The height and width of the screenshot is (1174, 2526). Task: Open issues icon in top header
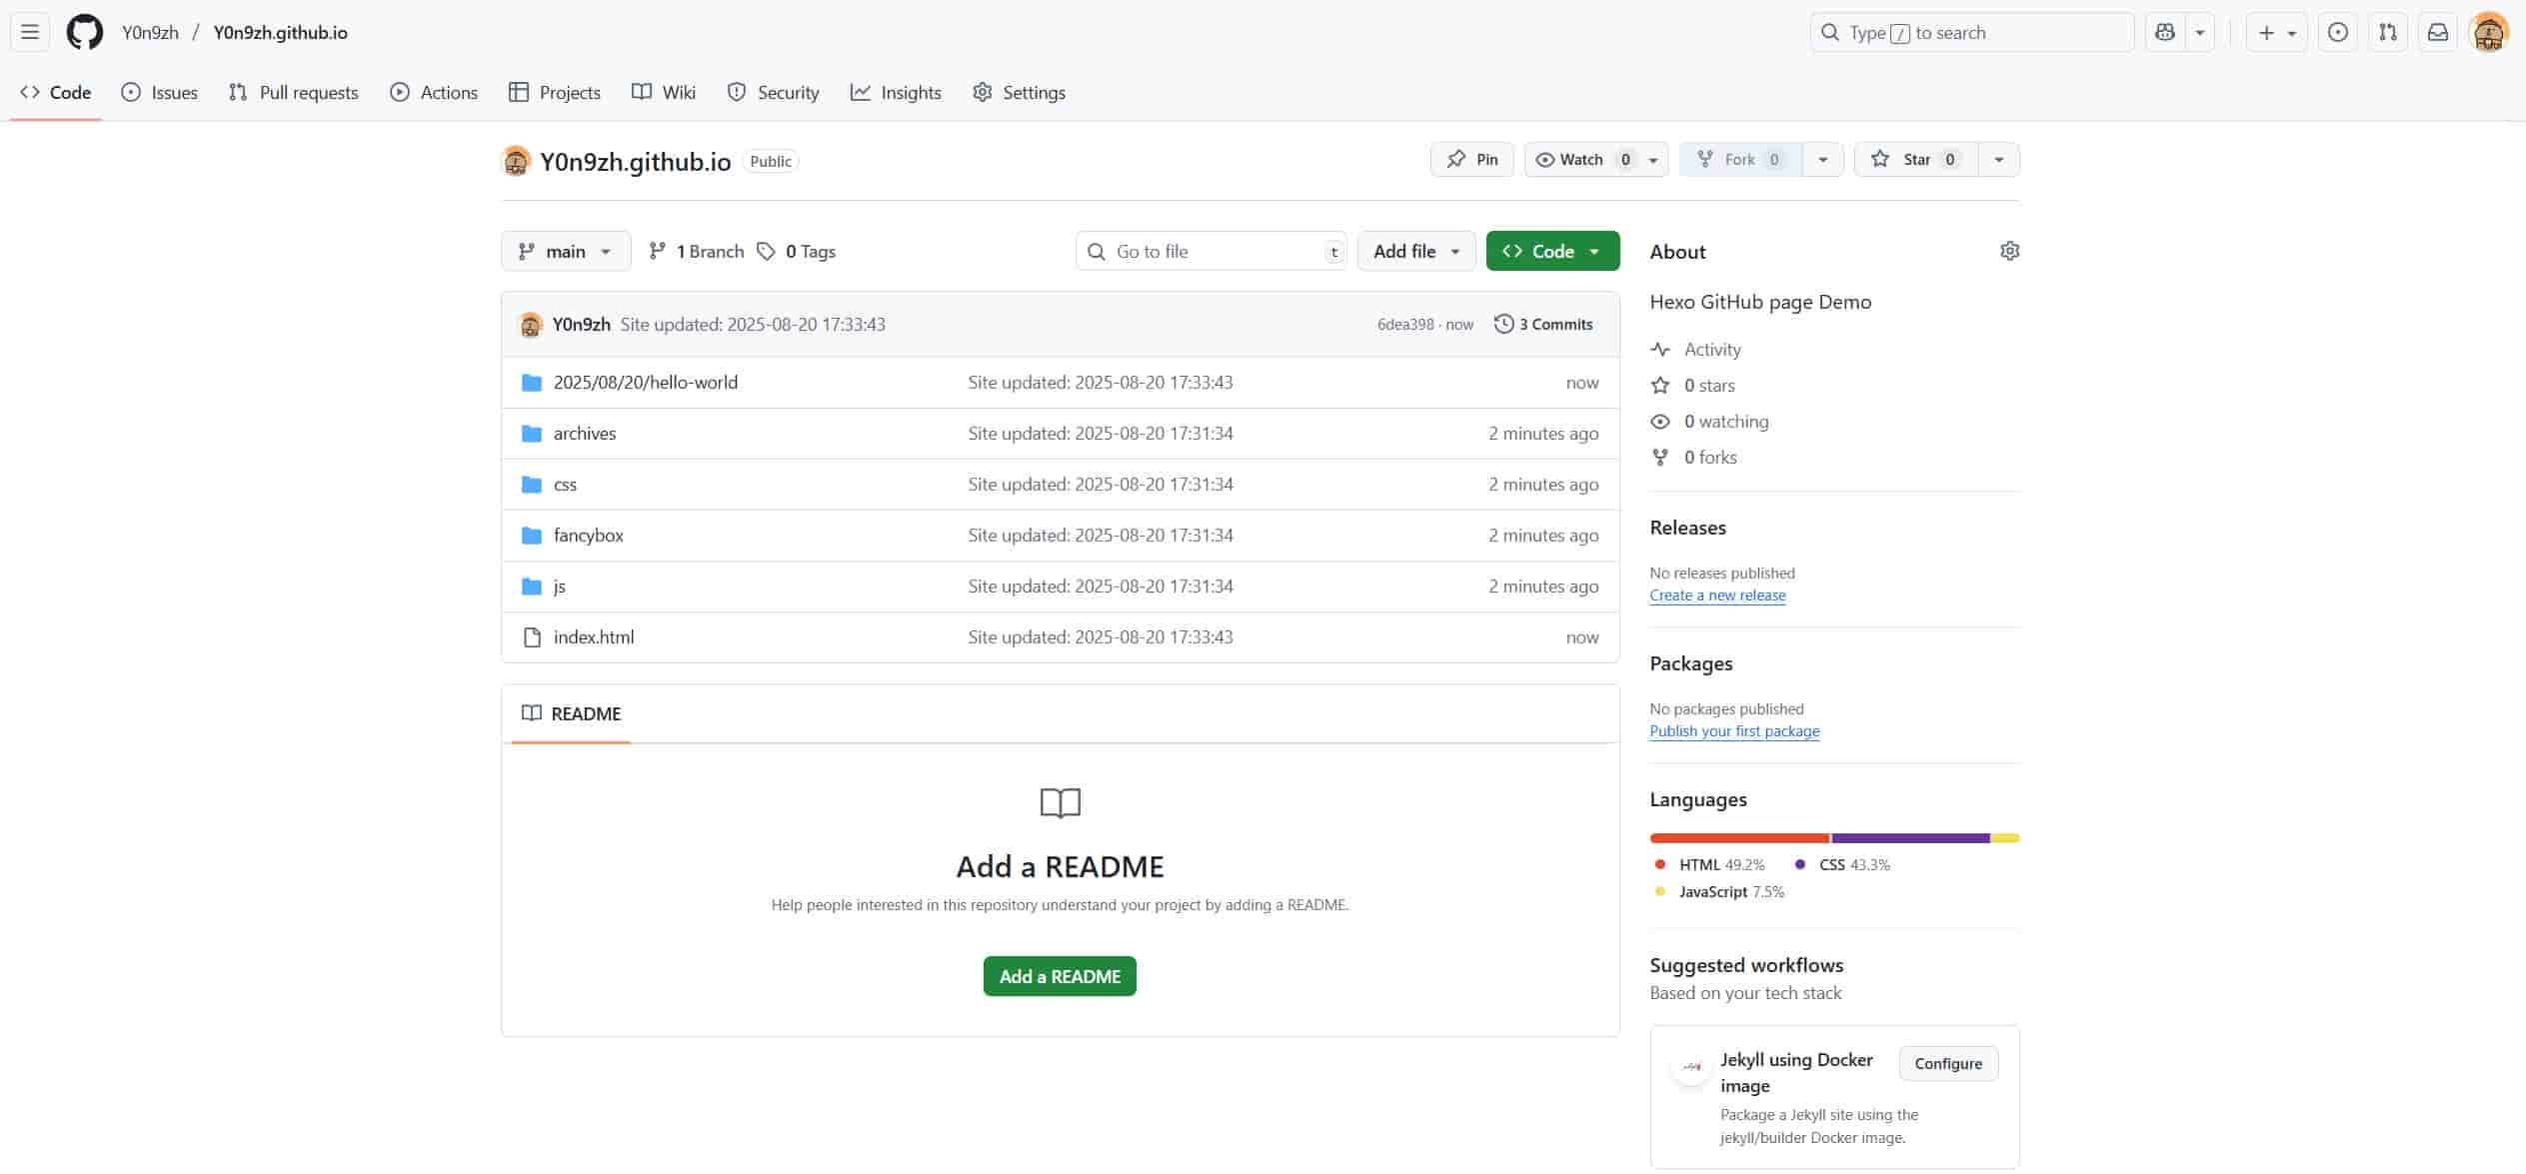point(2338,32)
